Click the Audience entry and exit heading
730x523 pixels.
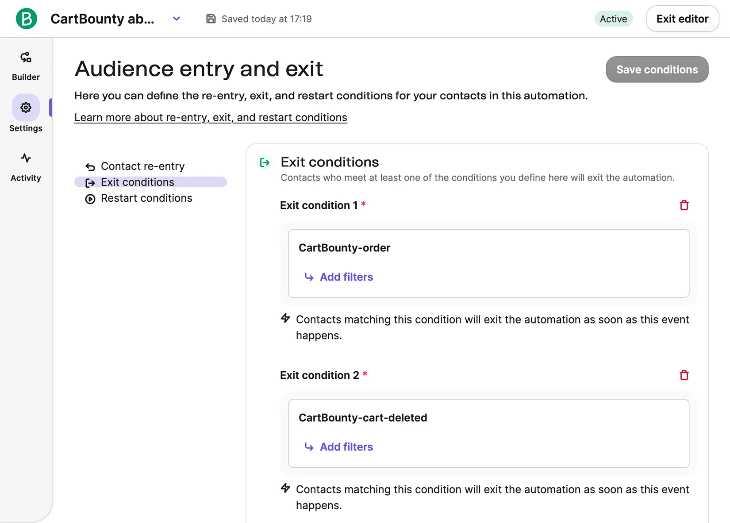coord(199,69)
